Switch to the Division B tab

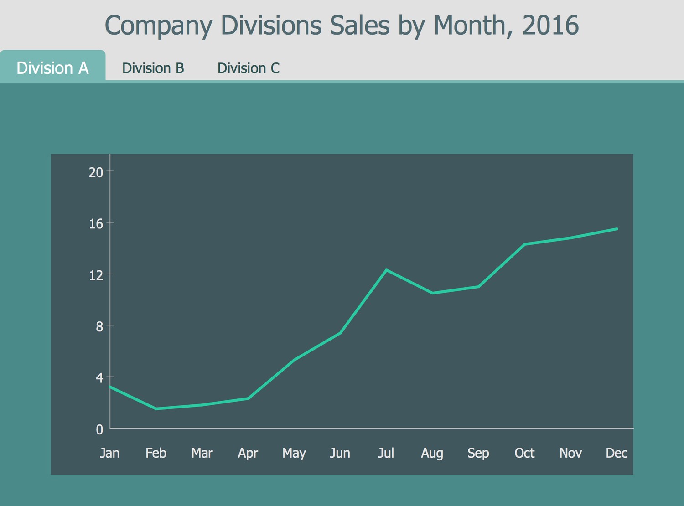pyautogui.click(x=153, y=68)
